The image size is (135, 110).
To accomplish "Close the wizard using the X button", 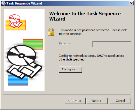I will pyautogui.click(x=131, y=3).
